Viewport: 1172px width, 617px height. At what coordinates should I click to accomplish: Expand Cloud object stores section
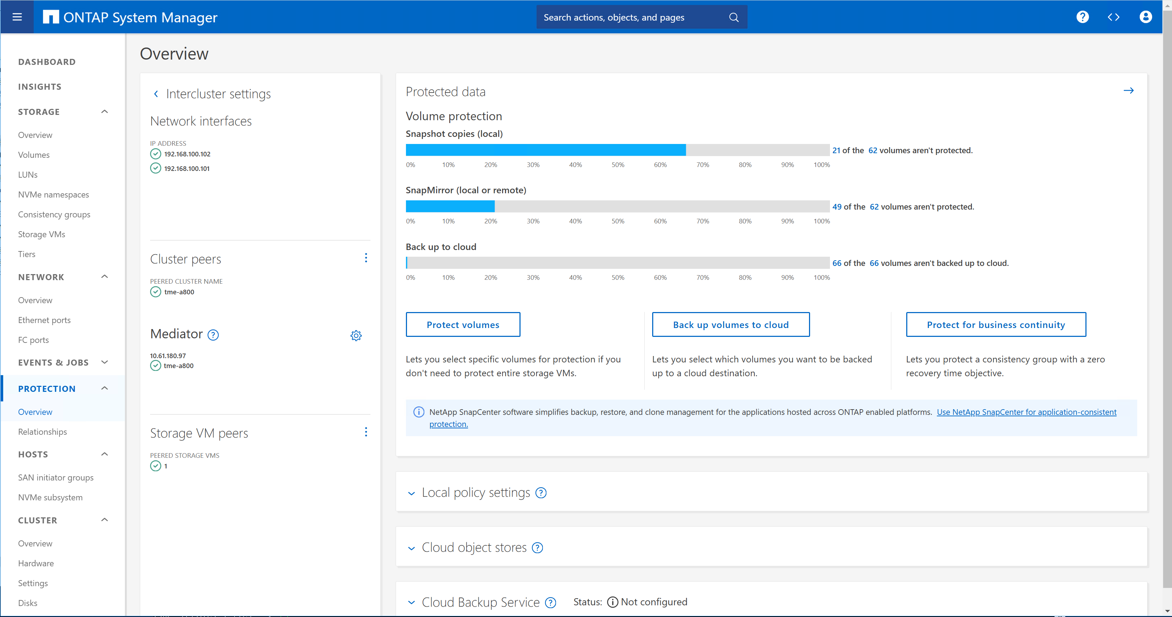[x=411, y=548]
